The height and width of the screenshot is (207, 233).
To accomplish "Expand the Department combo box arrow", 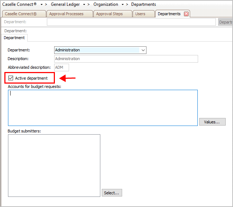I will [143, 50].
